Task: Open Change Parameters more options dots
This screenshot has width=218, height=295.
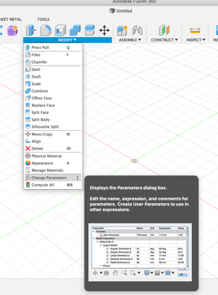Action: click(x=77, y=178)
